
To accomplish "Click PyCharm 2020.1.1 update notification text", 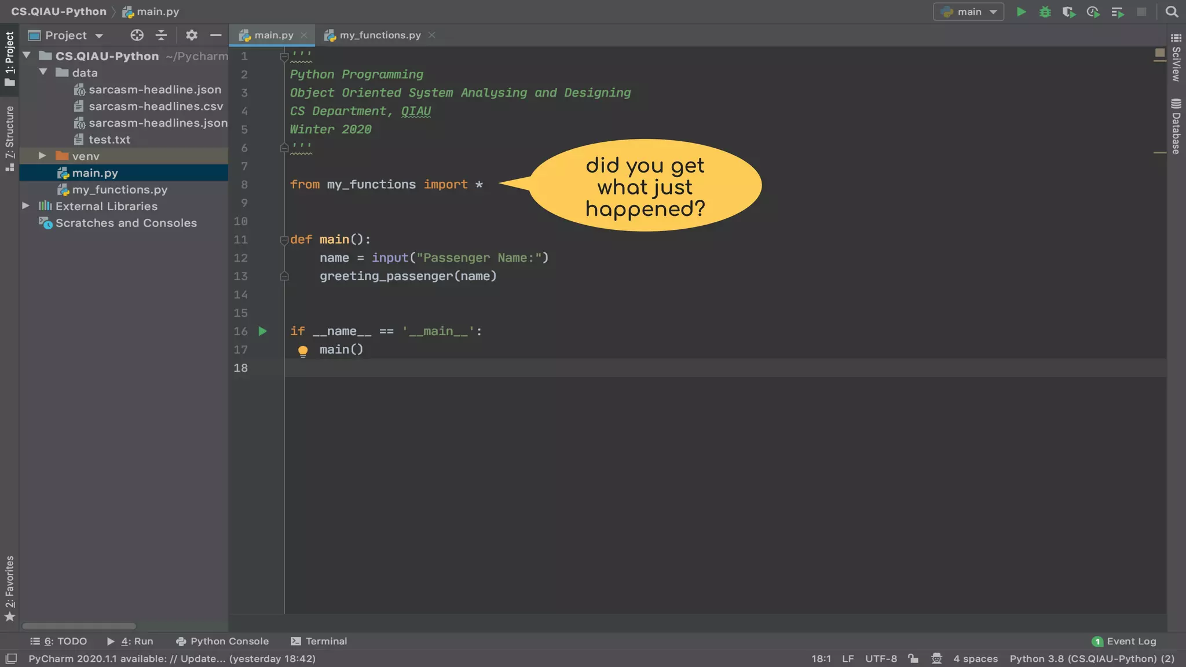I will point(172,658).
